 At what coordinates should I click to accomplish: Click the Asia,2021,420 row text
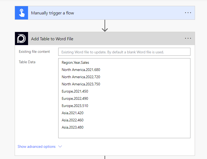[x=72, y=113]
